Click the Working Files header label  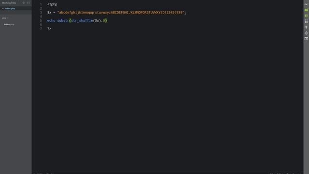pos(9,3)
